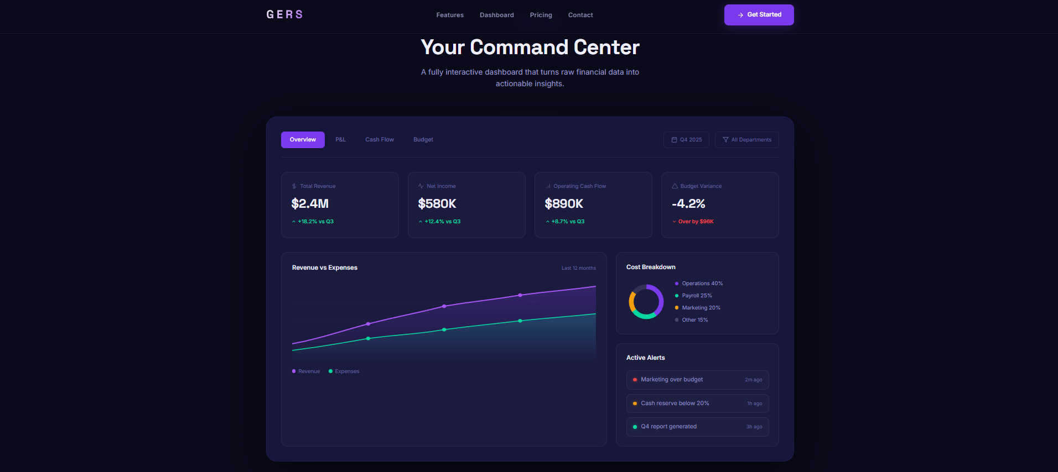Screen dimensions: 1058x472
Task: Click the funnel icon in All Departments filter
Action: 725,140
